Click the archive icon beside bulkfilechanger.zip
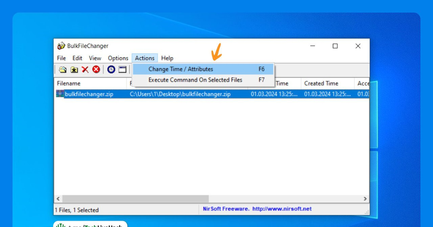 (60, 94)
